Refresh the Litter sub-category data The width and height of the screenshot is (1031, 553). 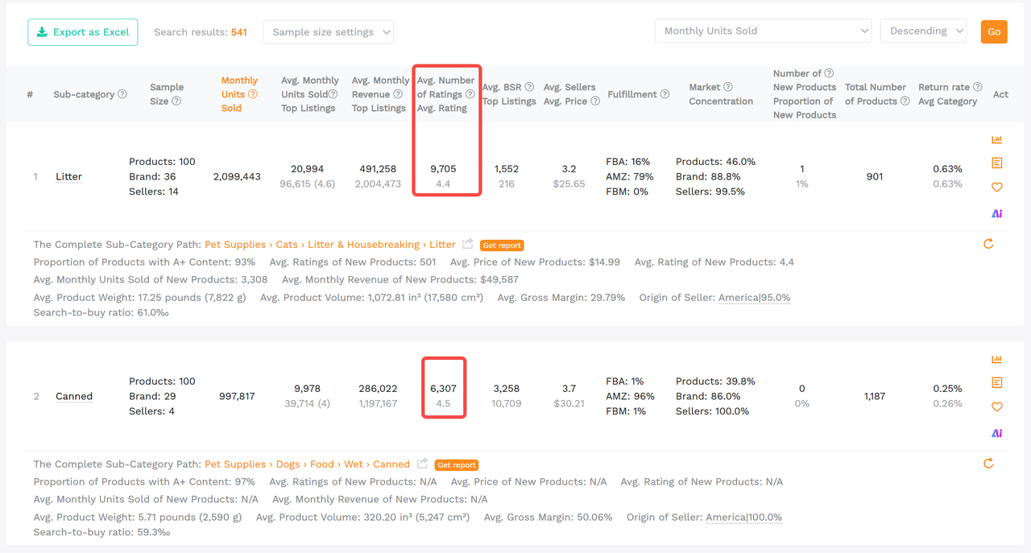(988, 243)
